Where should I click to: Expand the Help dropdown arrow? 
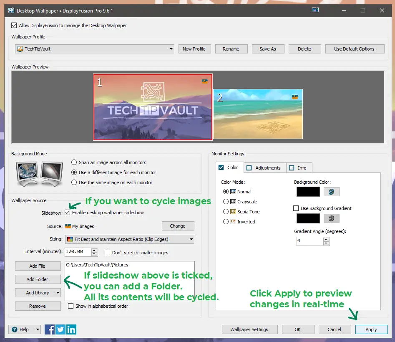pyautogui.click(x=38, y=329)
